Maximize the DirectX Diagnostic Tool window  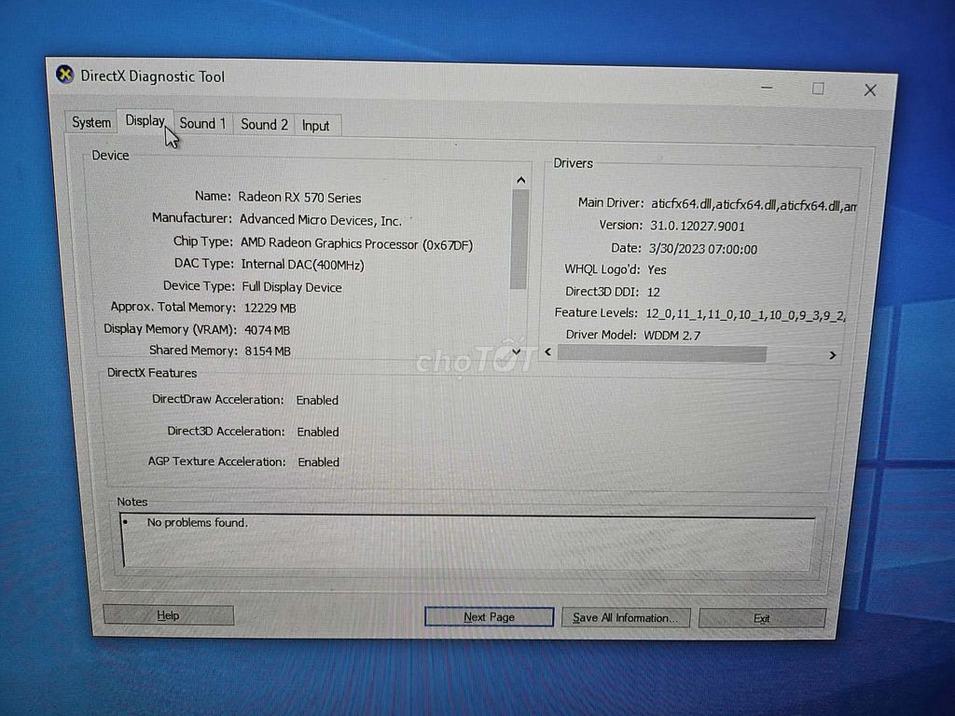pyautogui.click(x=818, y=89)
